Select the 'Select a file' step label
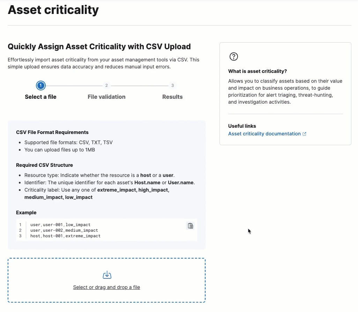The image size is (358, 312). (x=40, y=97)
